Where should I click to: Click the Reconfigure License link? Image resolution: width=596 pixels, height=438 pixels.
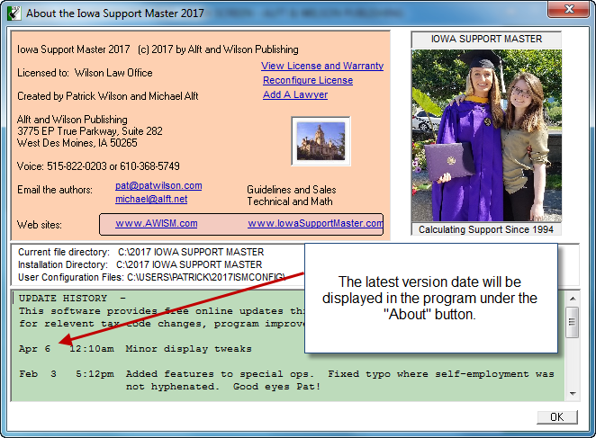[308, 81]
